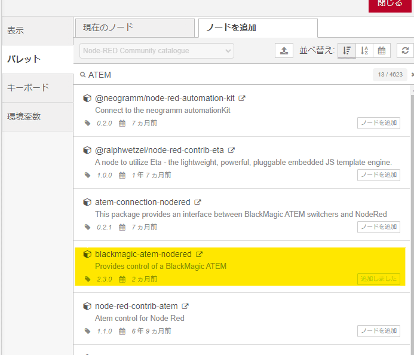Click calendar icon beside 1年7ヵ月前
414x355 pixels.
click(122, 175)
